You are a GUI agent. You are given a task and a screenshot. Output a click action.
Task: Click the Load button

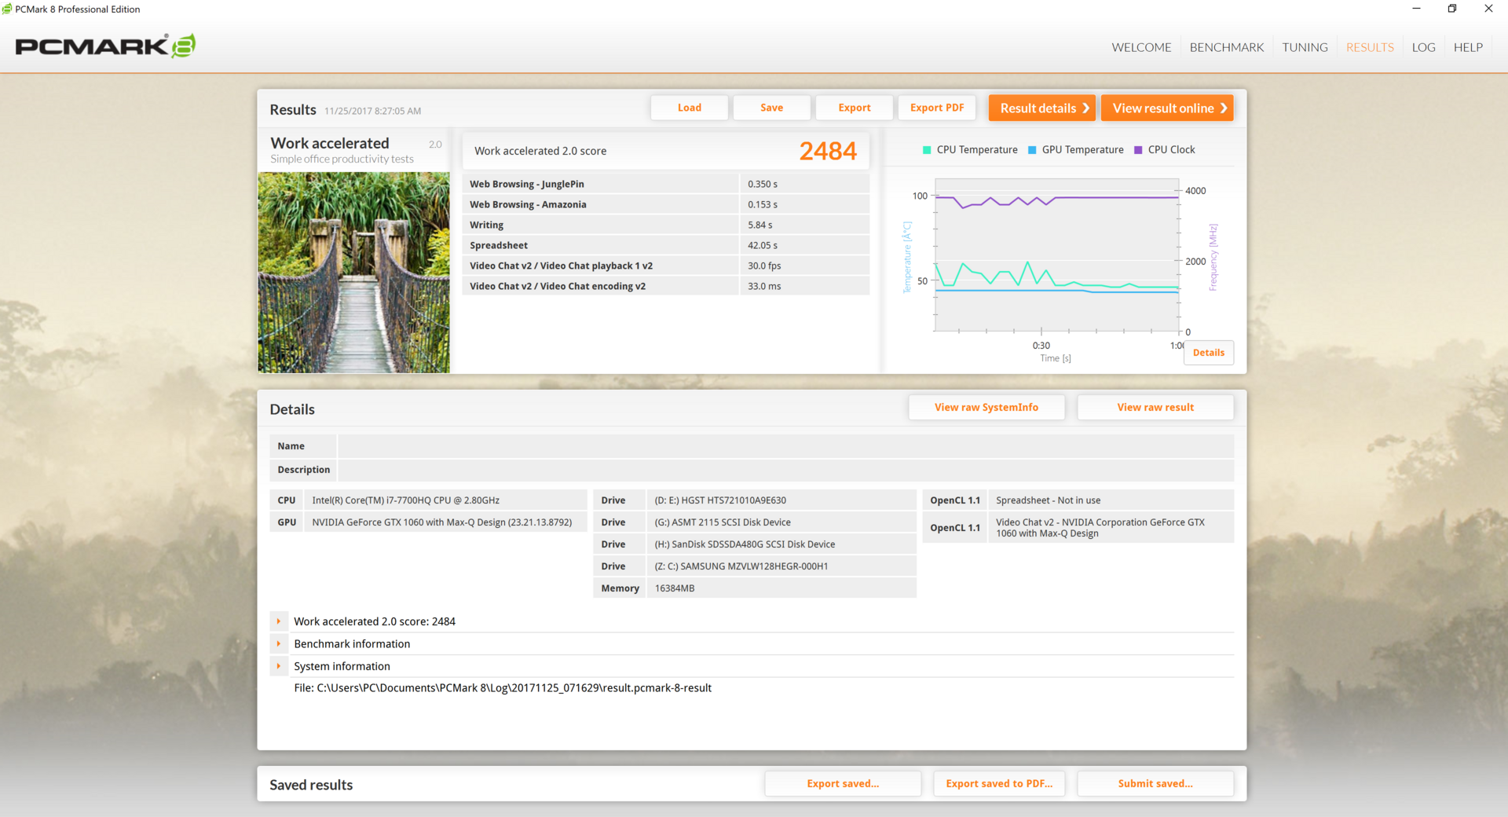click(x=690, y=108)
